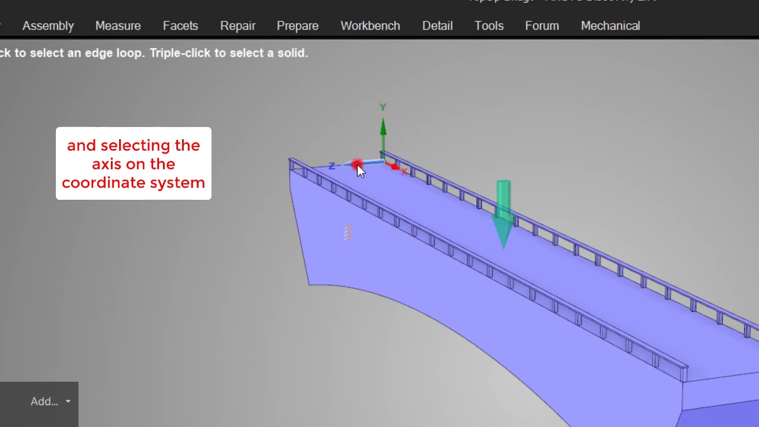Switch to the Workbench tab
This screenshot has height=427, width=759.
point(370,26)
